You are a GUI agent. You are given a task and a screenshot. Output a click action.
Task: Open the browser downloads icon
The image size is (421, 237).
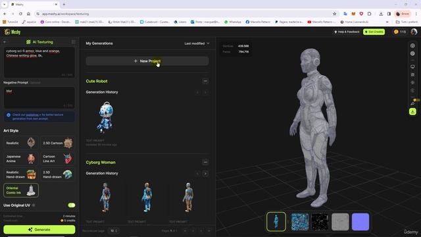(x=381, y=14)
